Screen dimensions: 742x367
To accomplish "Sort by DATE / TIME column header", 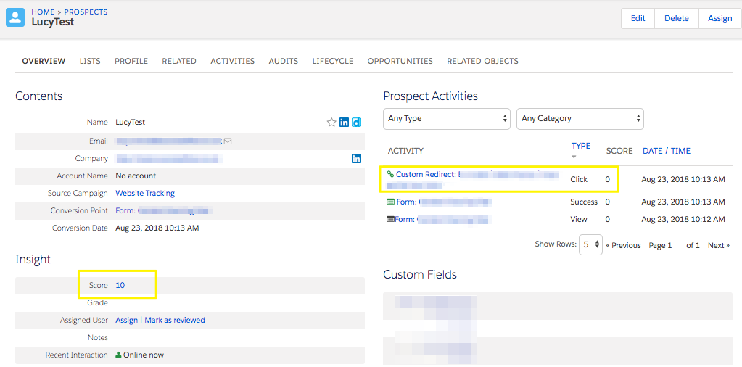I will [x=667, y=151].
